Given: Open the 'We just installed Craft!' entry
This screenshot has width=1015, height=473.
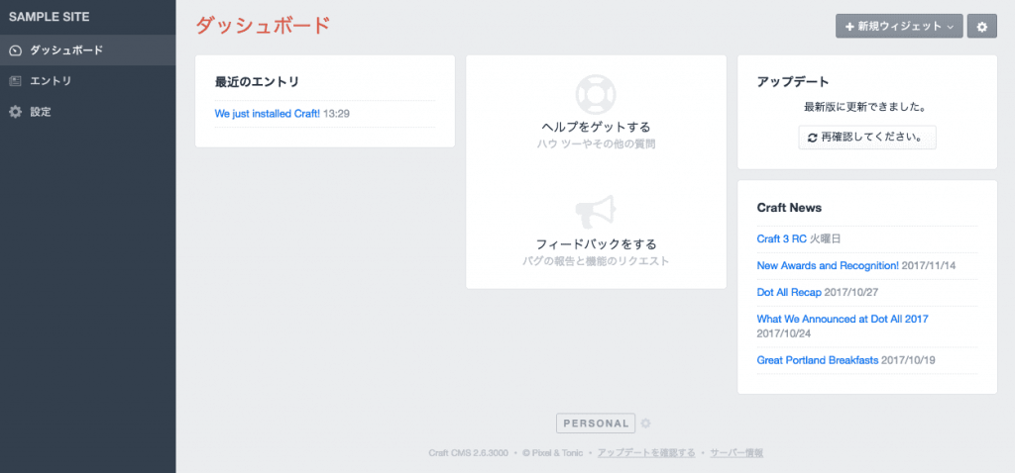Looking at the screenshot, I should 267,114.
